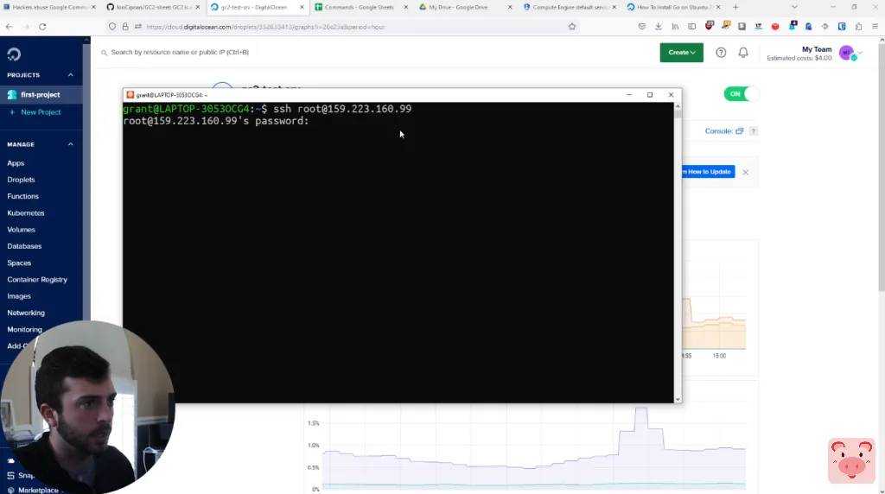Image resolution: width=885 pixels, height=494 pixels.
Task: Open Kubernetes in the sidebar
Action: [26, 213]
